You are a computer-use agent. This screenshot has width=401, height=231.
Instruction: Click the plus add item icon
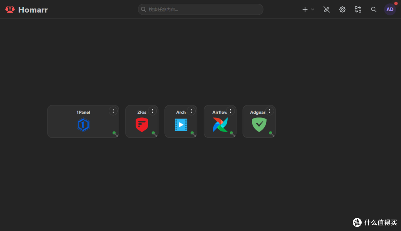pyautogui.click(x=305, y=9)
